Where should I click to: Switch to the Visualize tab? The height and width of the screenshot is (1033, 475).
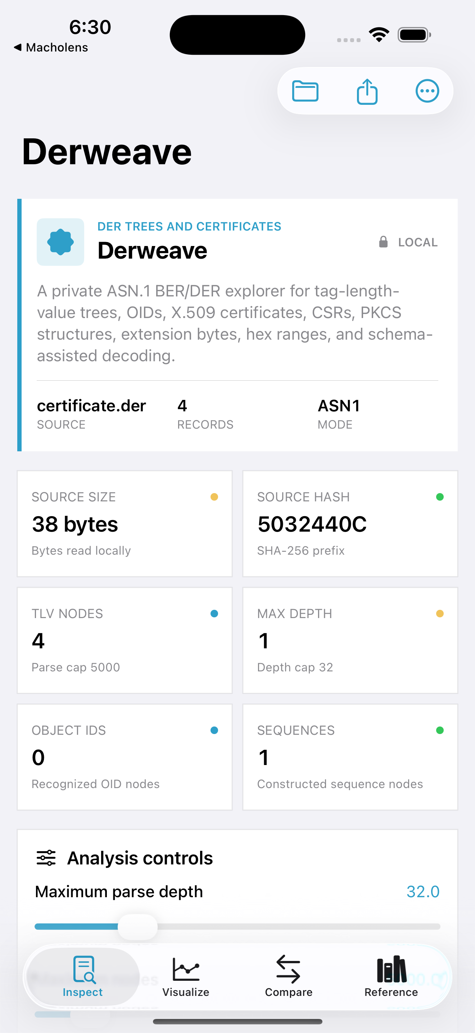(x=186, y=976)
